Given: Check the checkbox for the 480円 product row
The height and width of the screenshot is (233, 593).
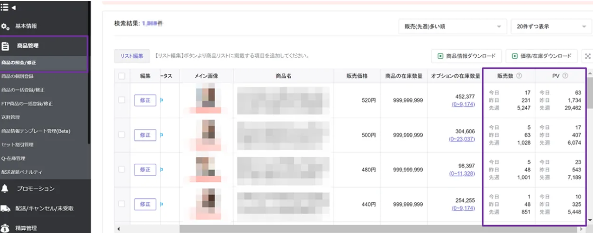Looking at the screenshot, I should pos(122,169).
